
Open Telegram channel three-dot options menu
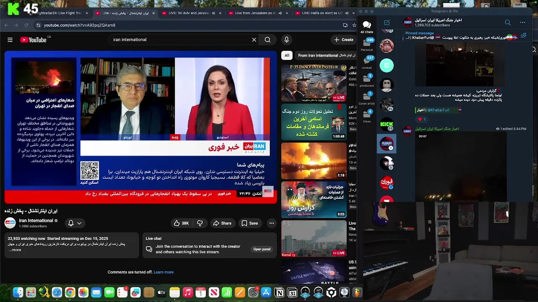(522, 23)
